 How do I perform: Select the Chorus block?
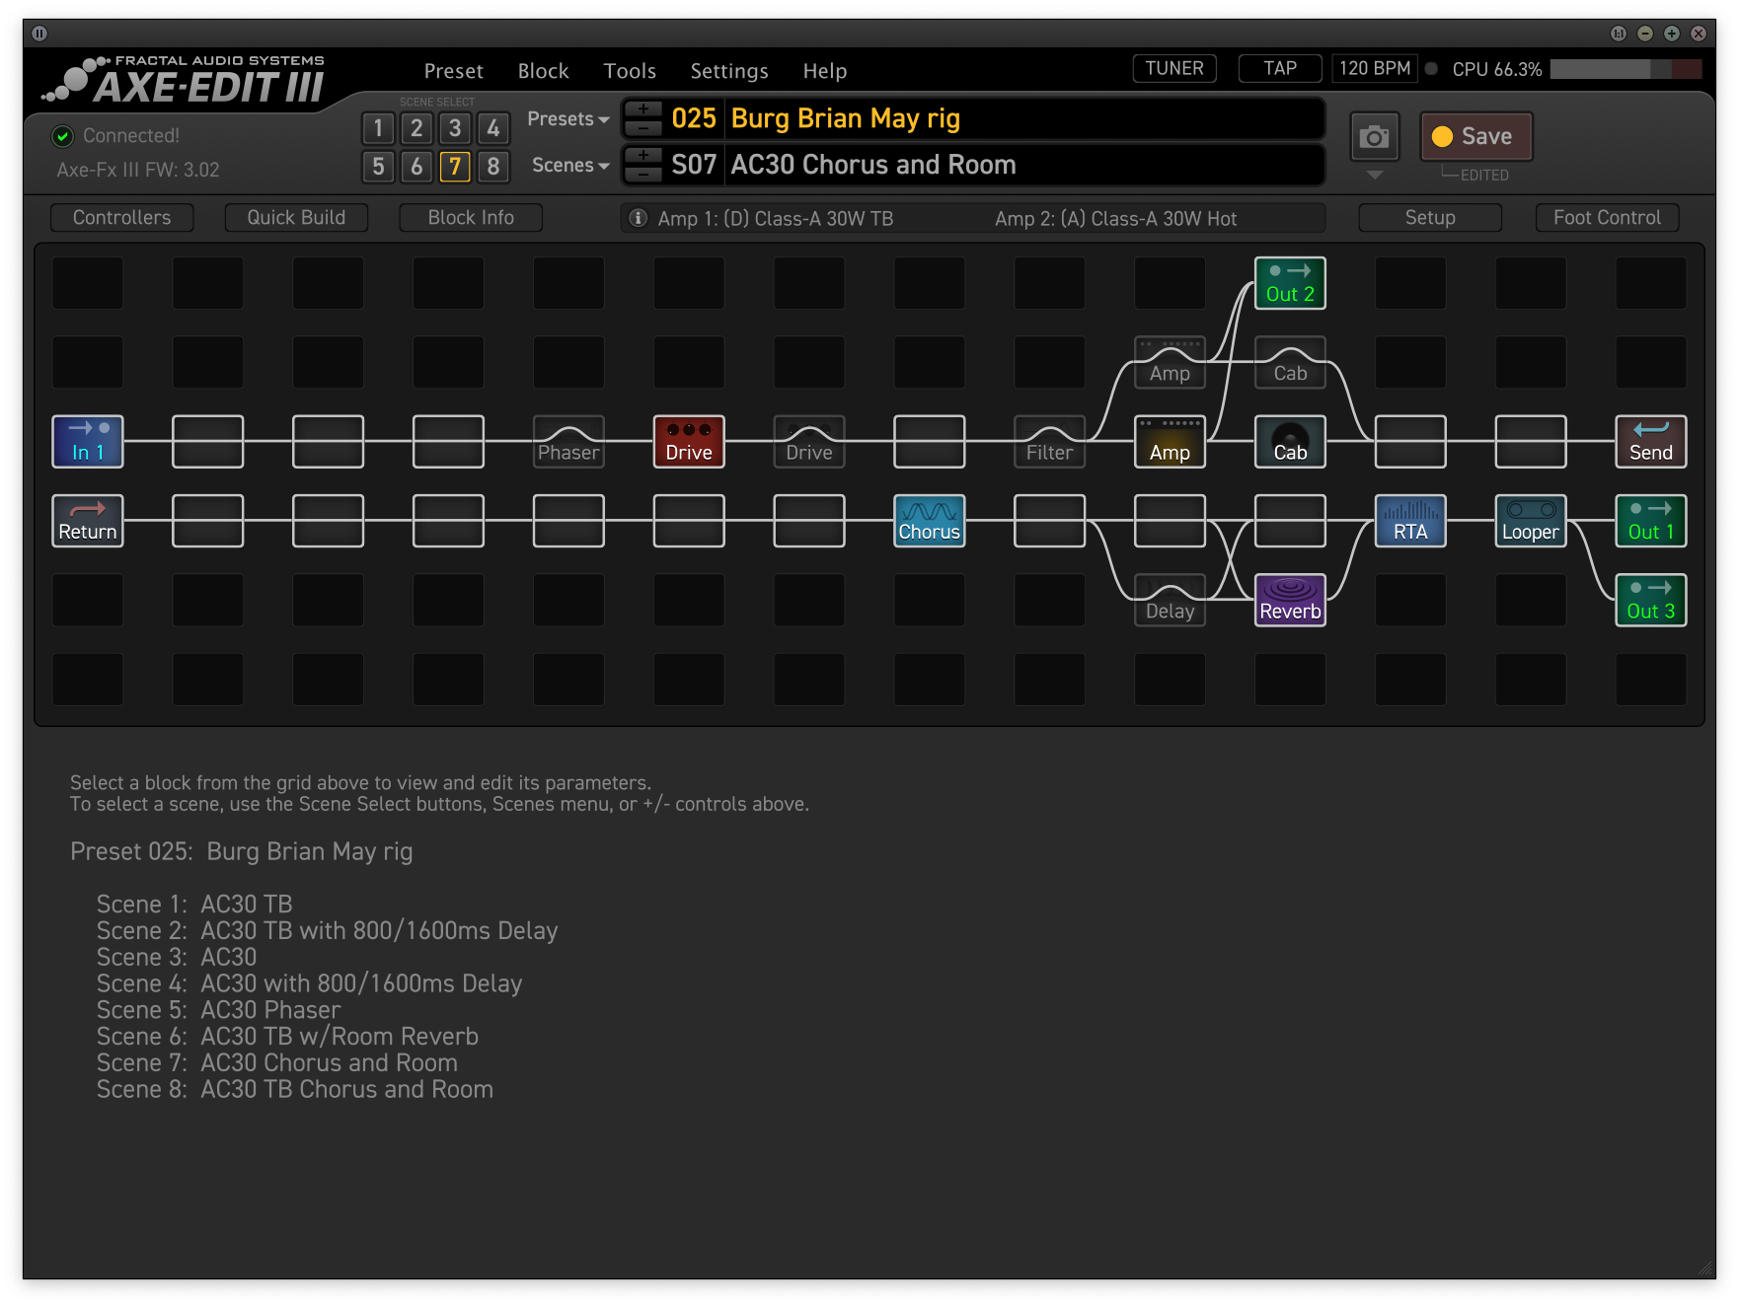[930, 520]
